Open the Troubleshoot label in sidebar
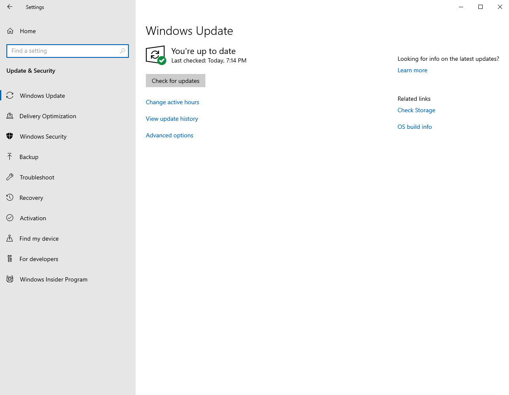The width and height of the screenshot is (509, 395). [37, 178]
